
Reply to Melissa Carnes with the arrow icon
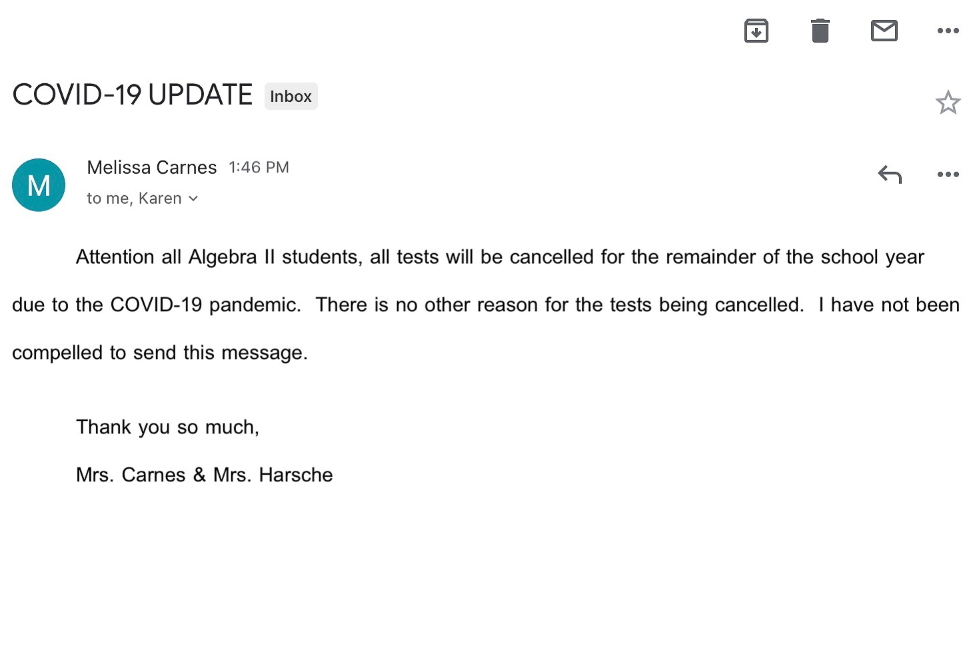tap(890, 174)
